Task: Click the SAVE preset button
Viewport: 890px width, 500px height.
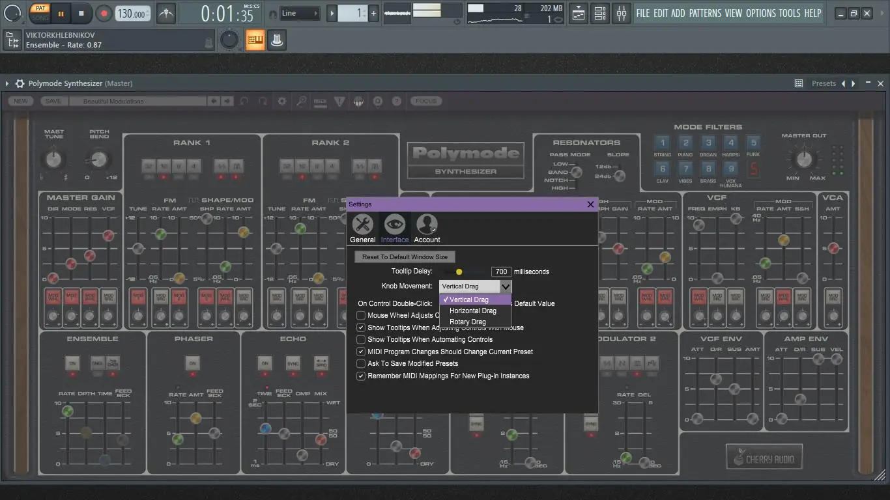Action: click(x=53, y=101)
